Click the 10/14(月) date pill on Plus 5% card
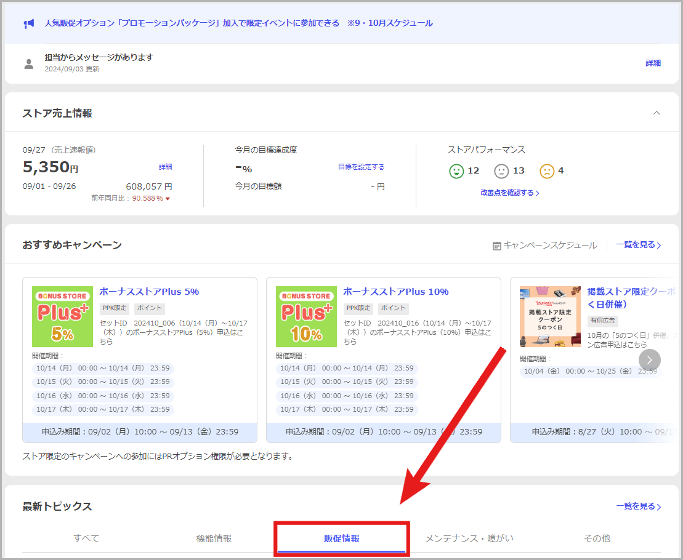The width and height of the screenshot is (683, 560). pyautogui.click(x=103, y=368)
